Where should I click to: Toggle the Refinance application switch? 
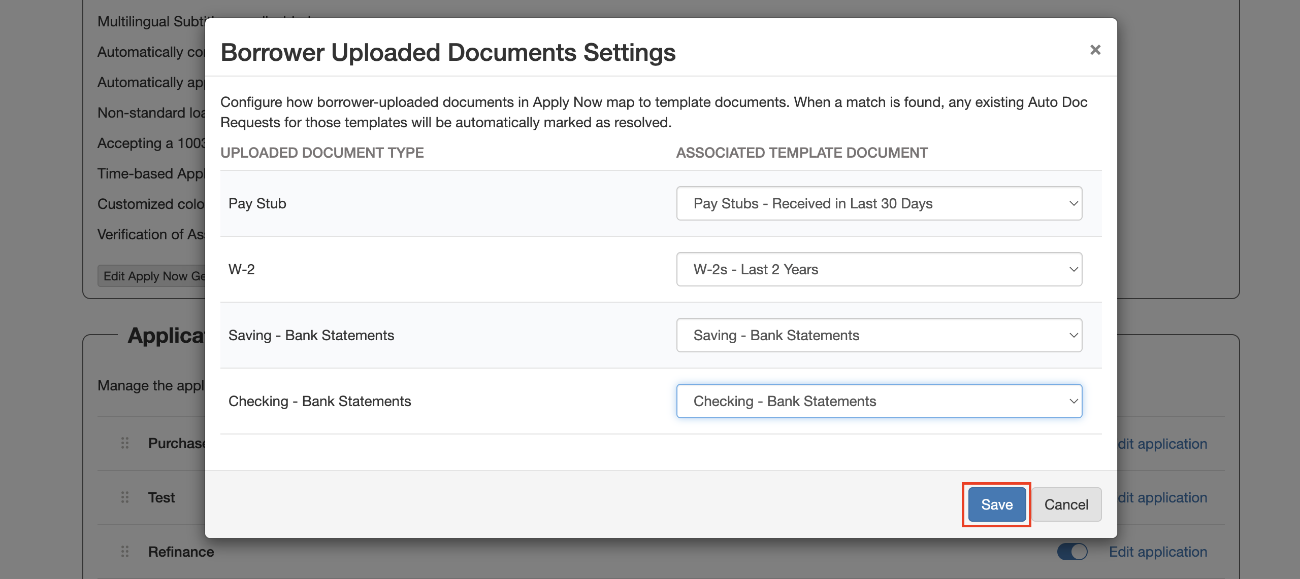[x=1072, y=552]
